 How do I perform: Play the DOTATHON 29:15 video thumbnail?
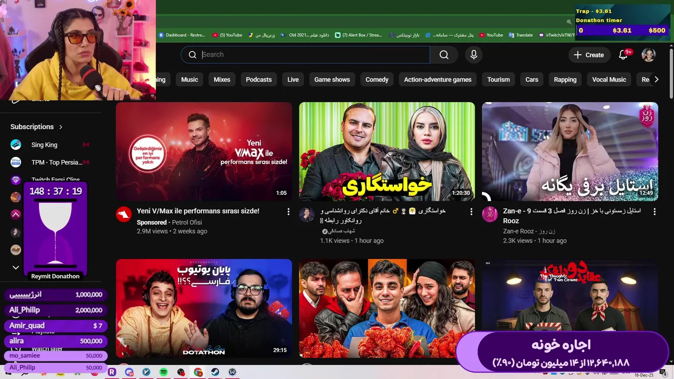pyautogui.click(x=204, y=308)
